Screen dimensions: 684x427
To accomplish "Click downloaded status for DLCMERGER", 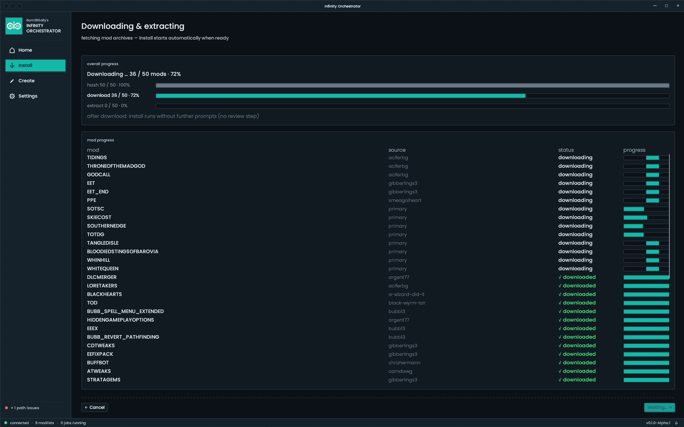I will coord(577,277).
